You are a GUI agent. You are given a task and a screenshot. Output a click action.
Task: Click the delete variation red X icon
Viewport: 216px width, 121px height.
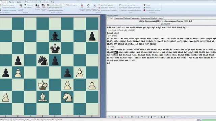pyautogui.click(x=112, y=117)
